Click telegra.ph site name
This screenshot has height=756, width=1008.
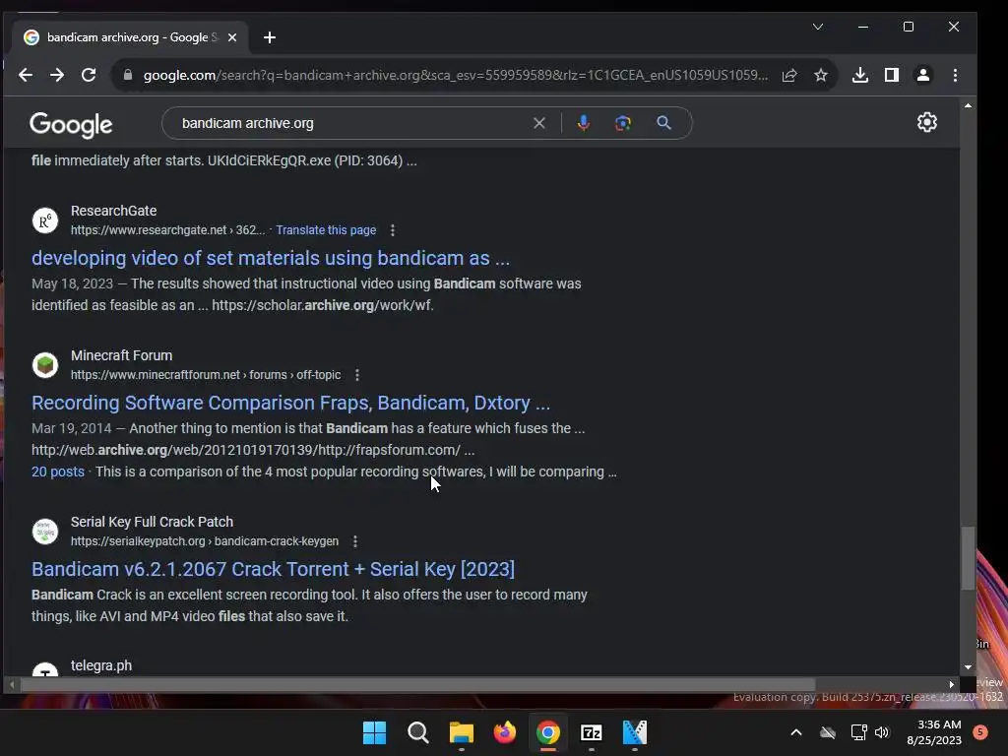[101, 665]
